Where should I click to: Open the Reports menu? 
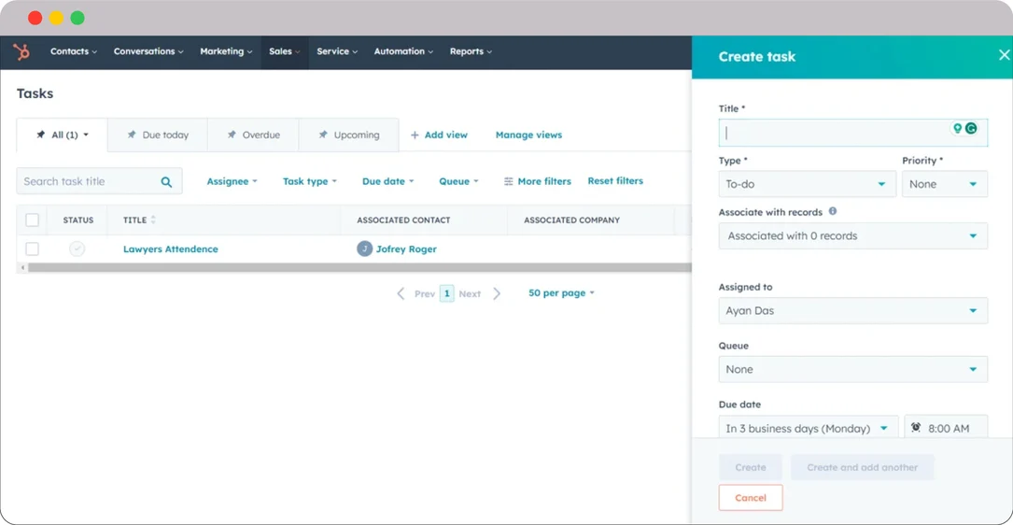(x=471, y=51)
